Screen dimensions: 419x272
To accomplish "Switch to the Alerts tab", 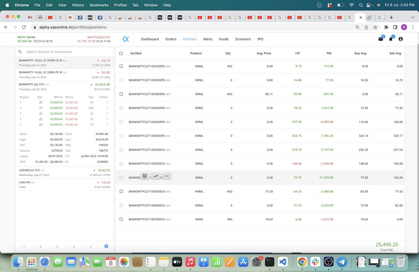I will click(x=208, y=39).
